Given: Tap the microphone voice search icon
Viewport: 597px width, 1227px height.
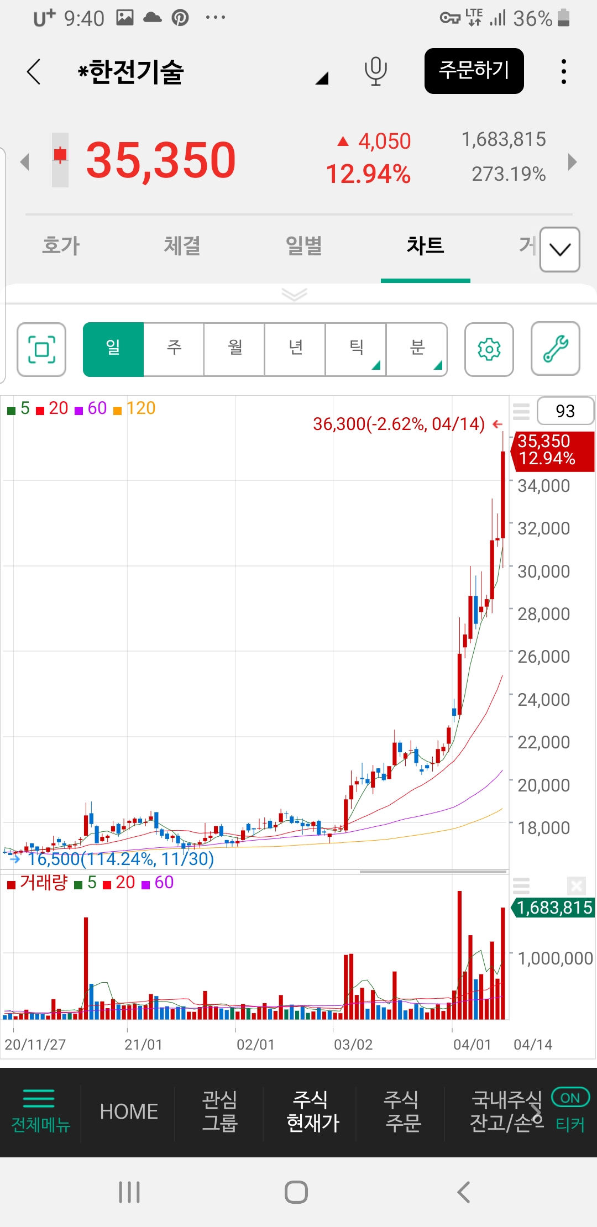Looking at the screenshot, I should (375, 71).
